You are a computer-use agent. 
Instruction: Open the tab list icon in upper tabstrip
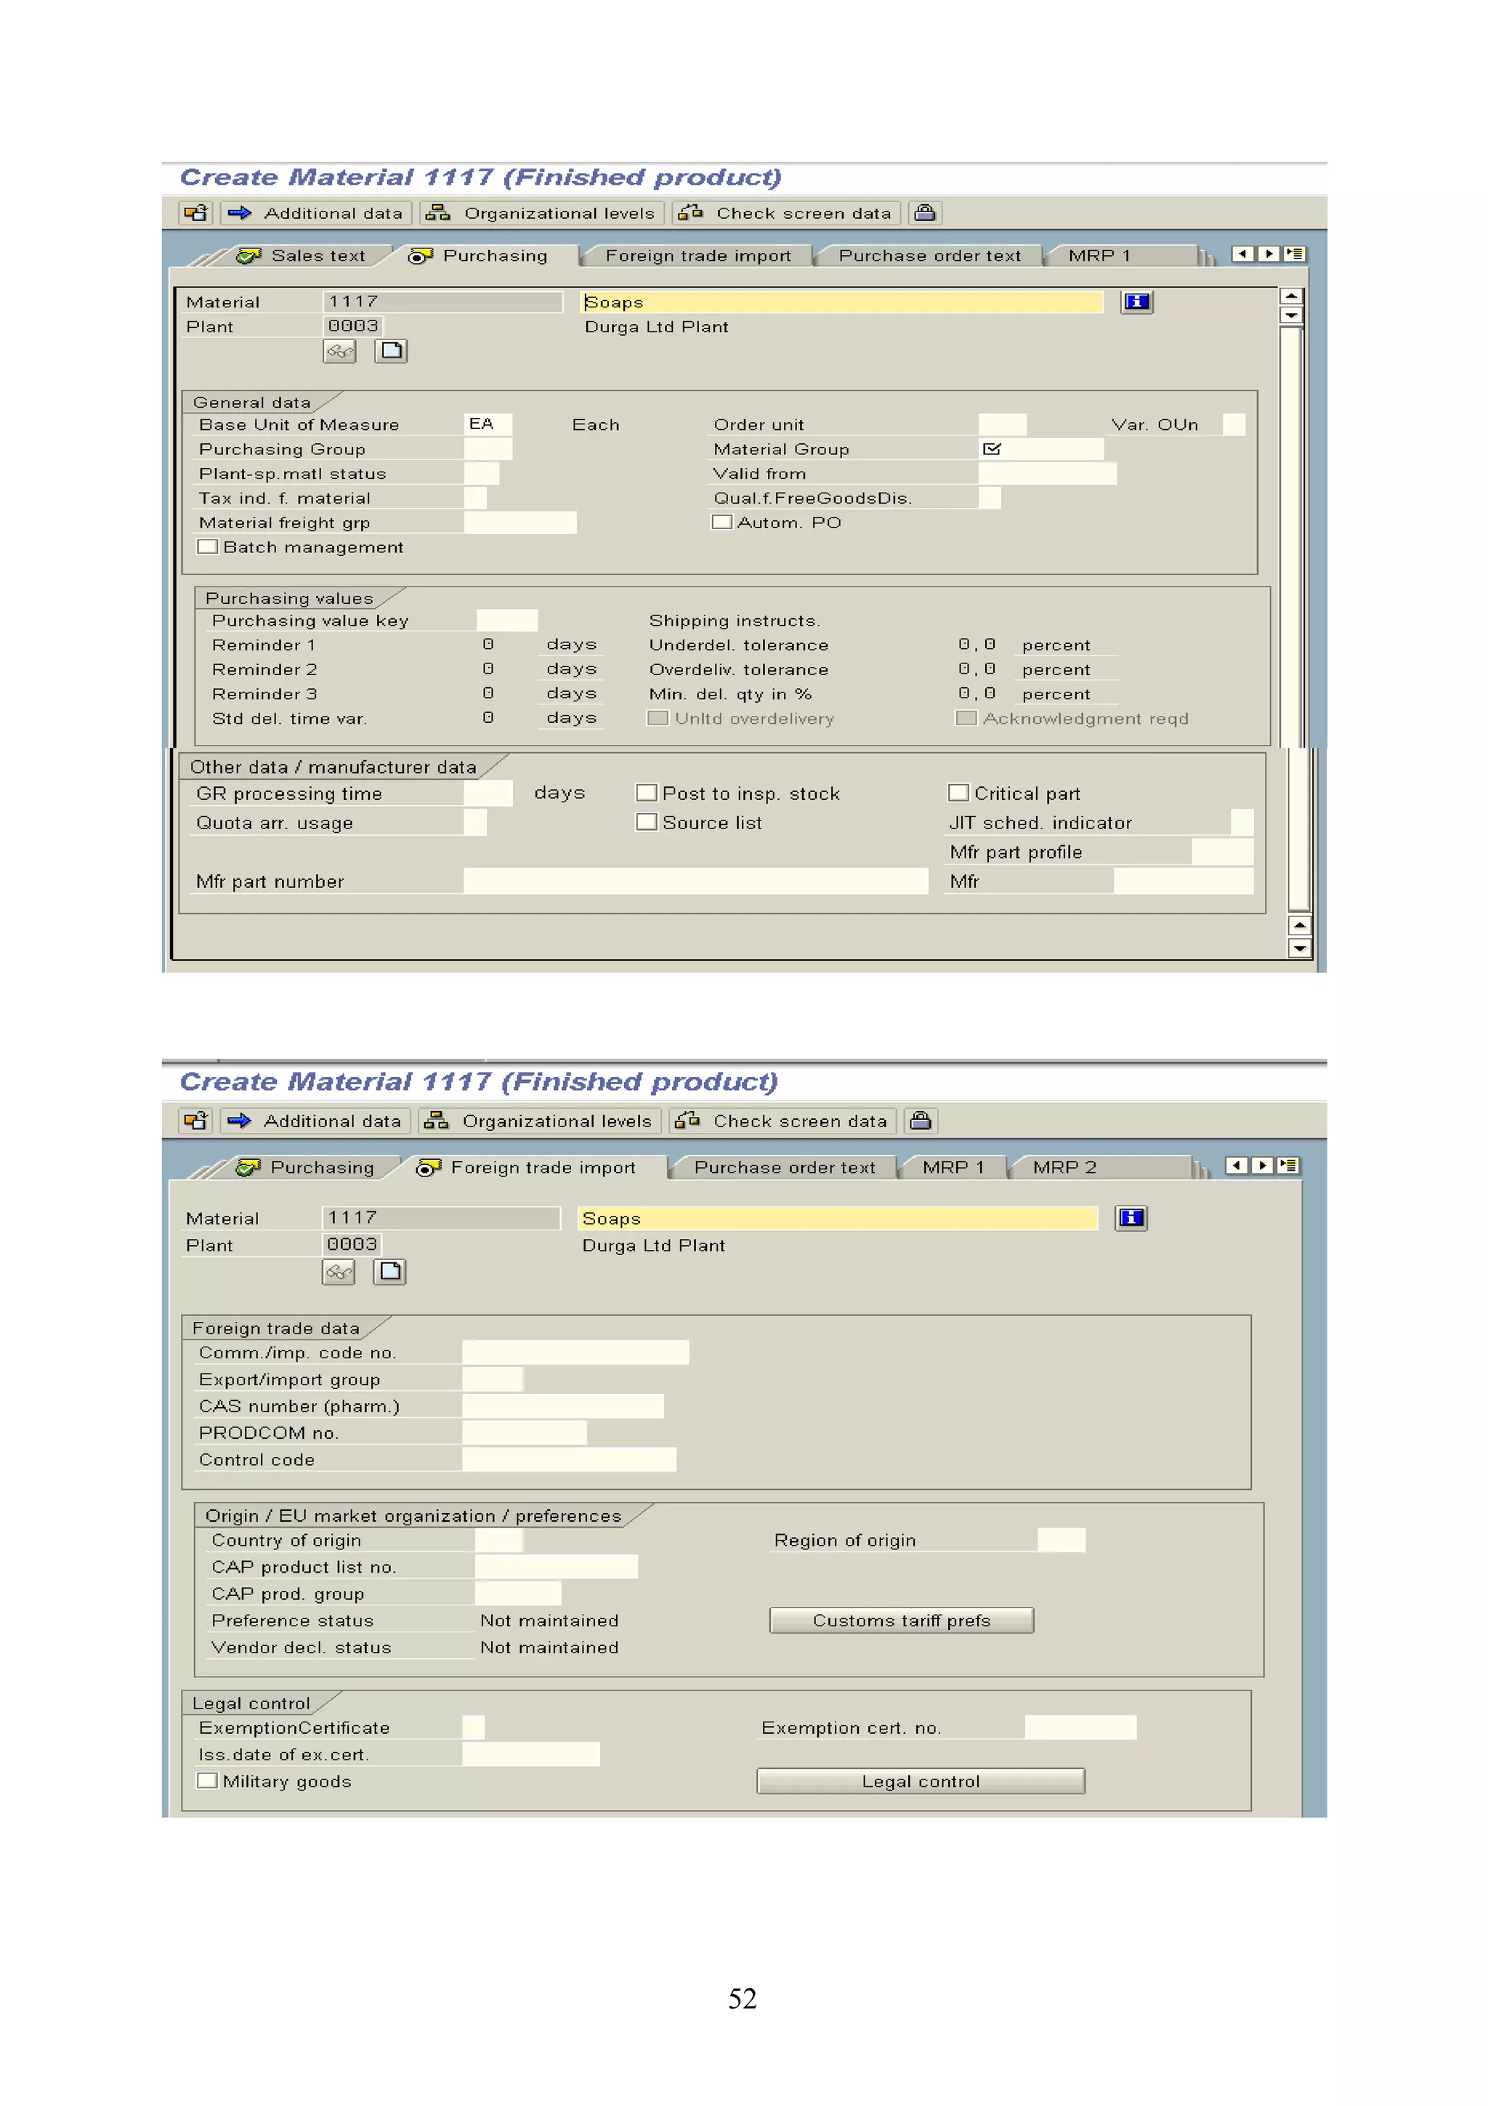tap(1295, 254)
